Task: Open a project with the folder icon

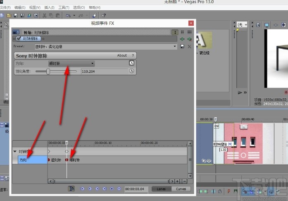Action: (x=9, y=15)
